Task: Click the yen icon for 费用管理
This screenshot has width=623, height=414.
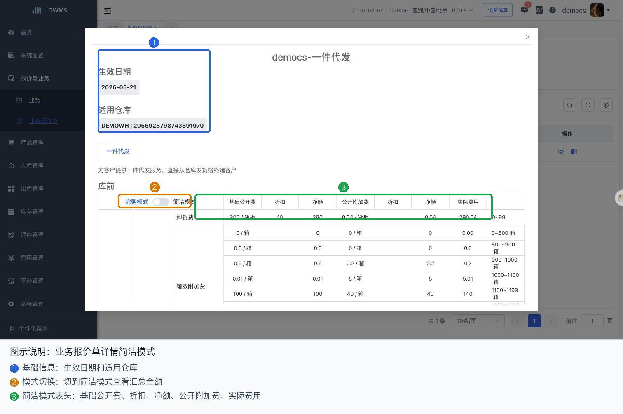Action: coord(11,258)
